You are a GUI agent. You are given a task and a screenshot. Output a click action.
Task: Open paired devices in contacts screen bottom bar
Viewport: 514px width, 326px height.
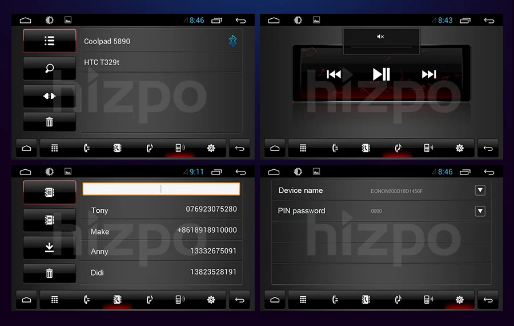pos(180,300)
